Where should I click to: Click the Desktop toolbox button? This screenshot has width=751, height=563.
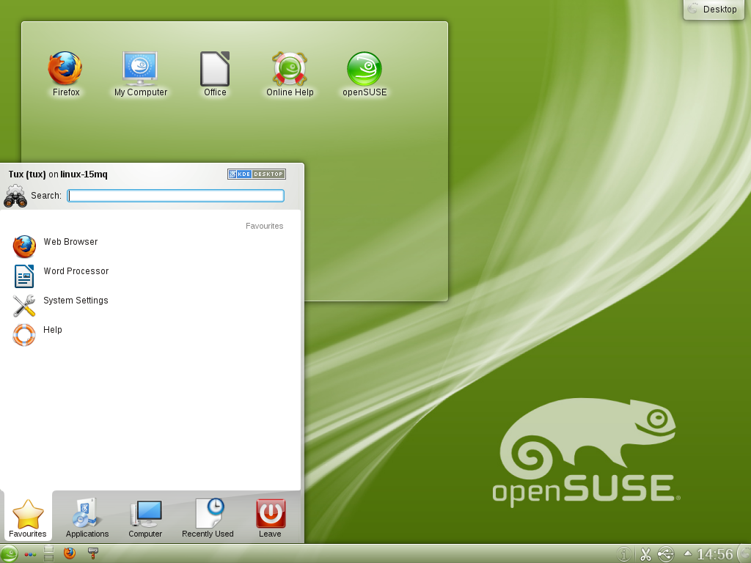[x=713, y=9]
